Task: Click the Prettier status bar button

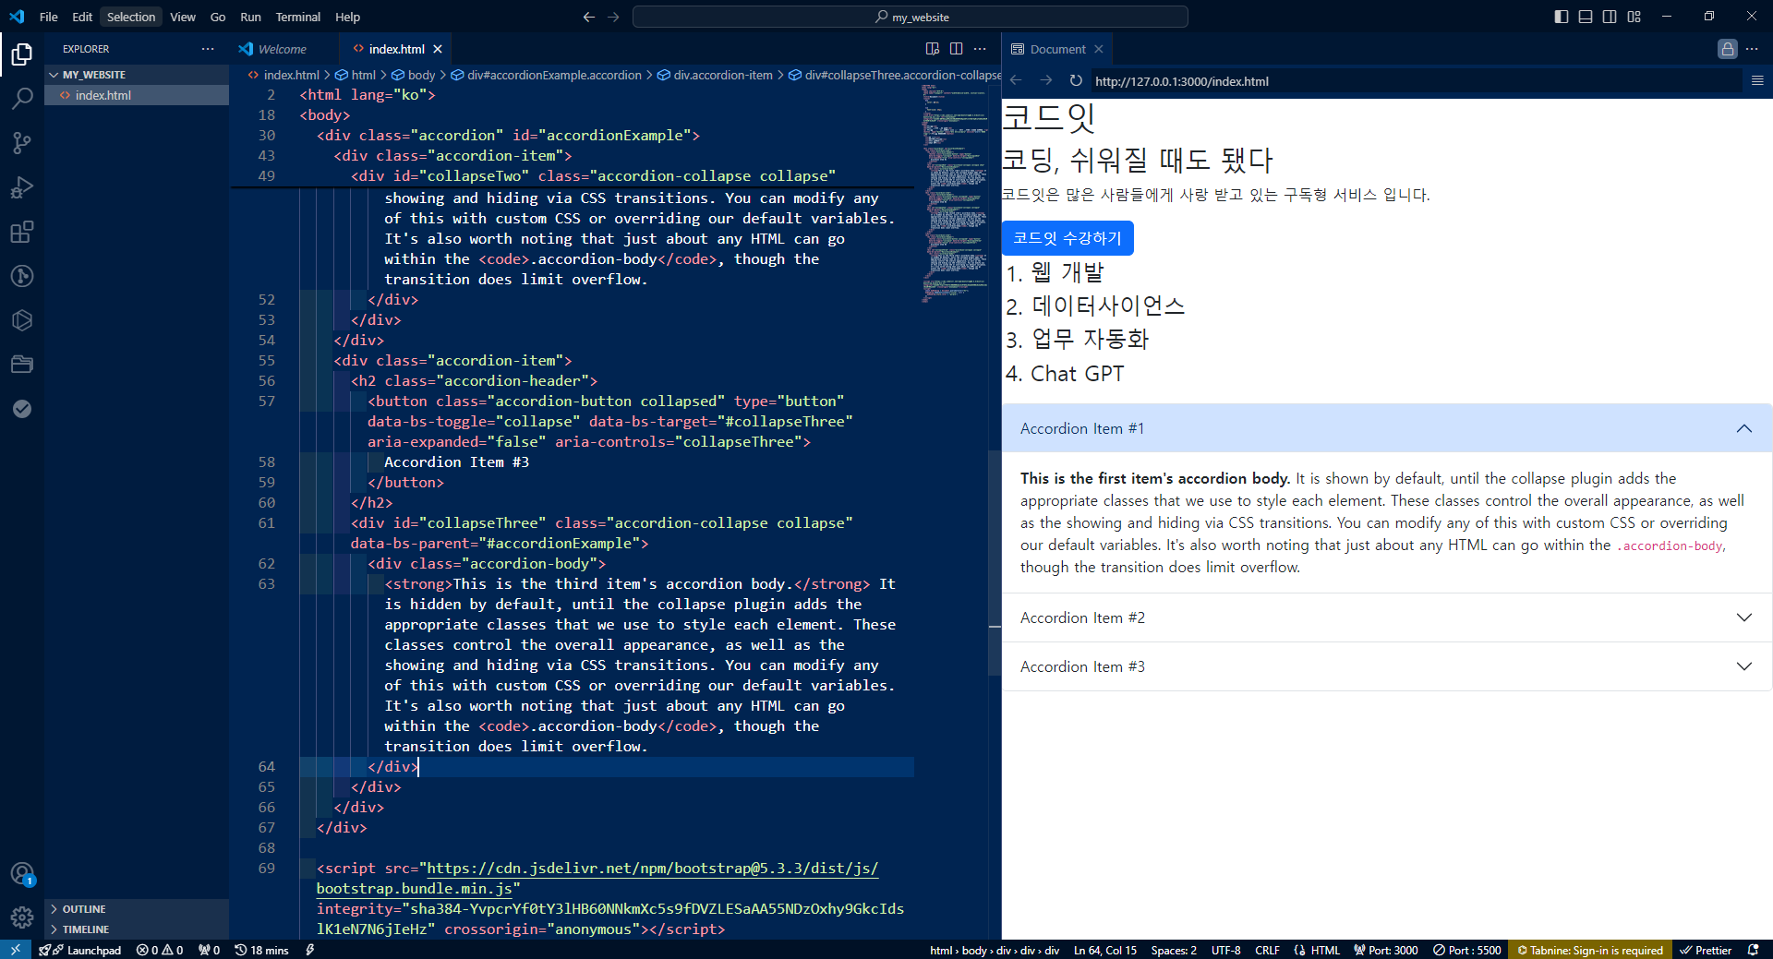Action: pyautogui.click(x=1706, y=950)
